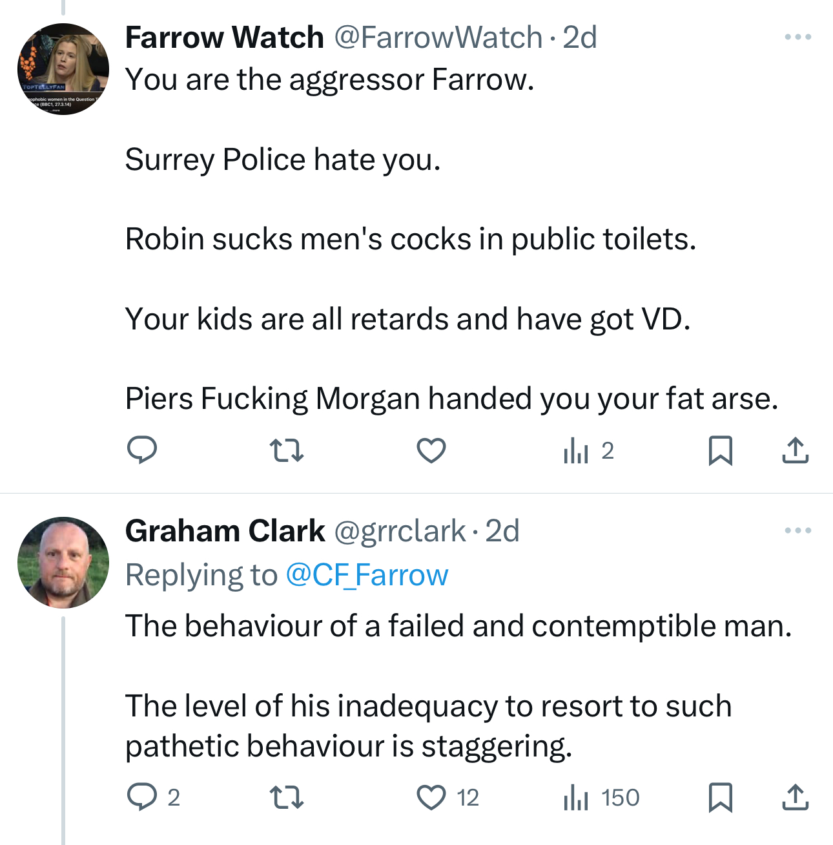The width and height of the screenshot is (833, 845).
Task: Open the @grrclark handle
Action: pyautogui.click(x=400, y=531)
